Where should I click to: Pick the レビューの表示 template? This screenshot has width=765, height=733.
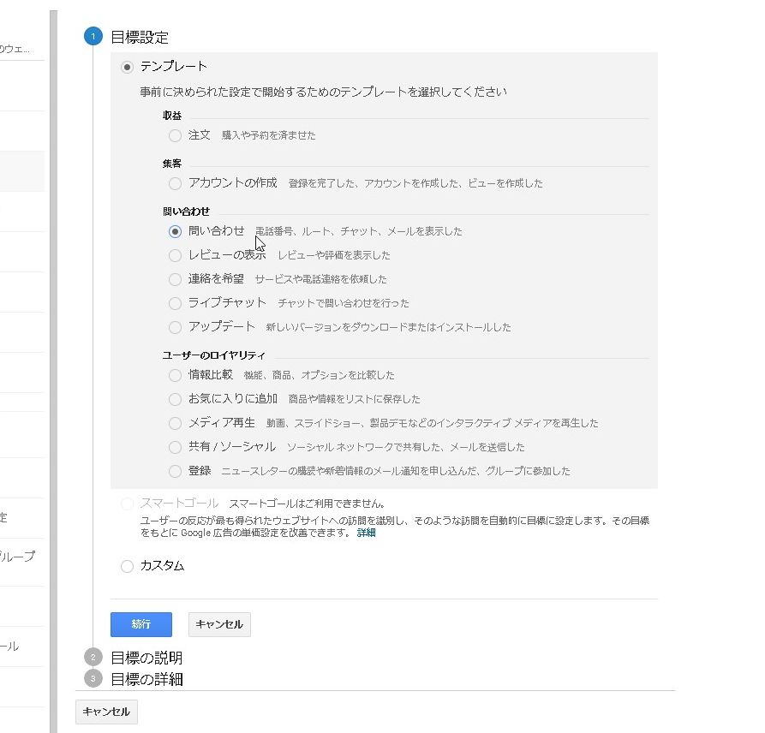tap(176, 255)
